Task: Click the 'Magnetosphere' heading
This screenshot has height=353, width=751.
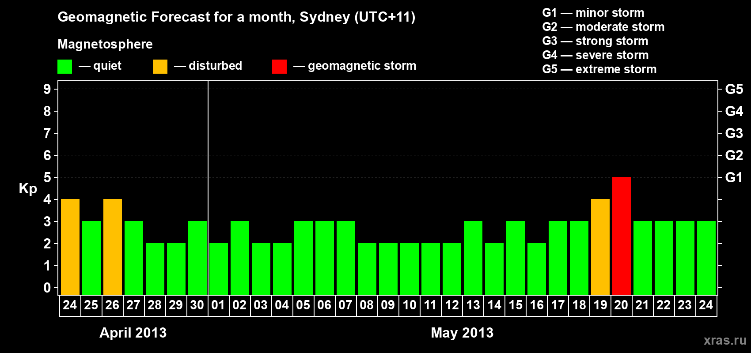Action: [x=105, y=44]
